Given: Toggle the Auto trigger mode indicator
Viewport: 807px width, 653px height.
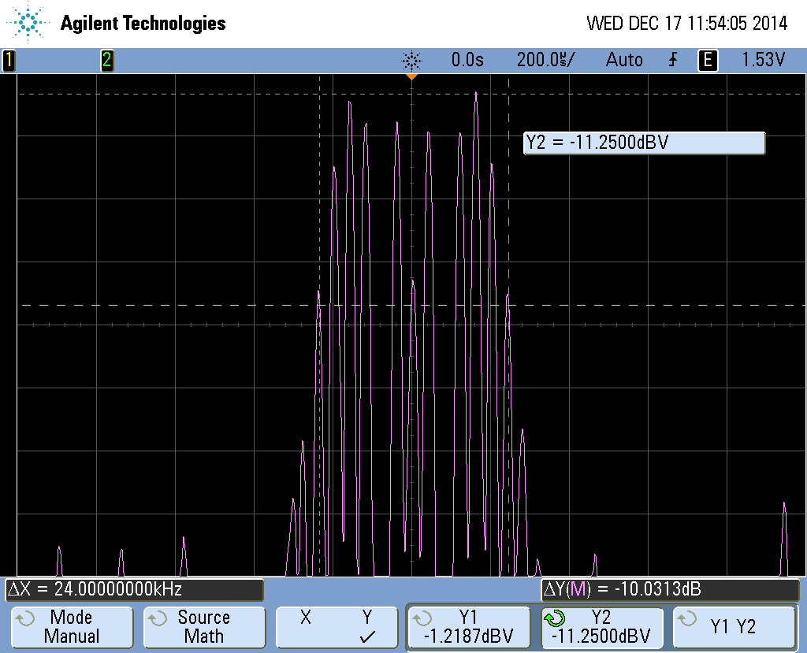Looking at the screenshot, I should tap(623, 60).
